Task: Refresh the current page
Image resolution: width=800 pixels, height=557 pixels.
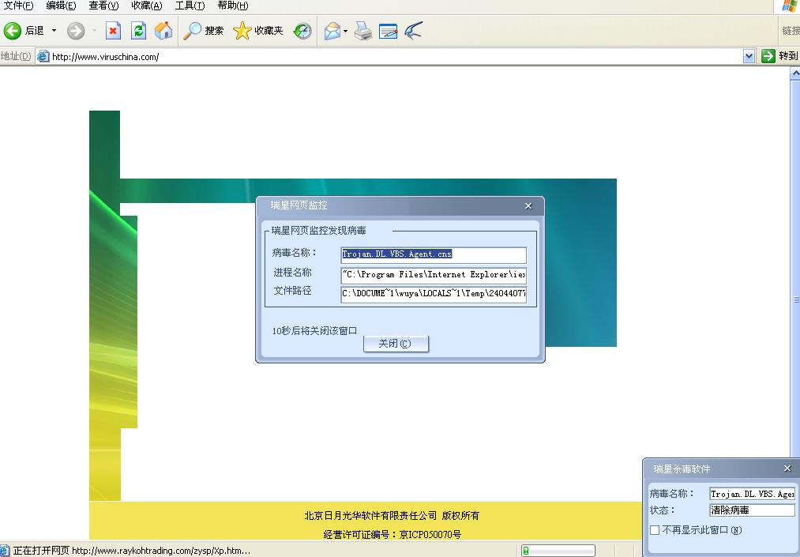Action: click(x=138, y=31)
